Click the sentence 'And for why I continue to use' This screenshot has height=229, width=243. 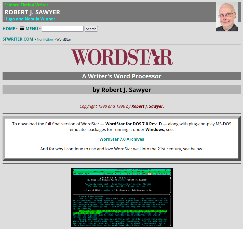(x=122, y=149)
